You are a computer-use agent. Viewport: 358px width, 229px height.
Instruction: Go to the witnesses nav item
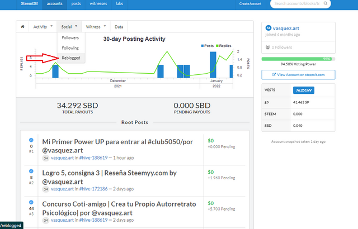pyautogui.click(x=98, y=4)
